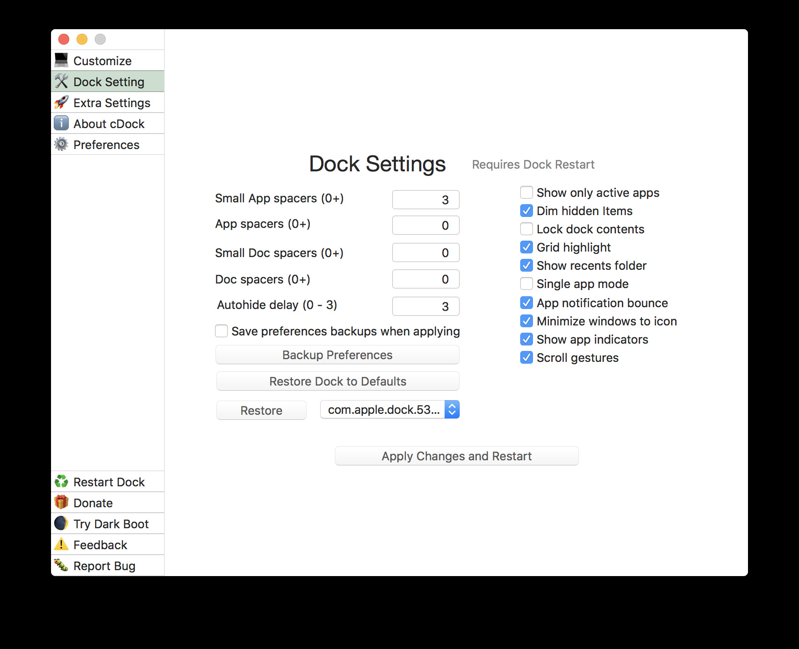Open Report Bug from the sidebar

pyautogui.click(x=104, y=566)
